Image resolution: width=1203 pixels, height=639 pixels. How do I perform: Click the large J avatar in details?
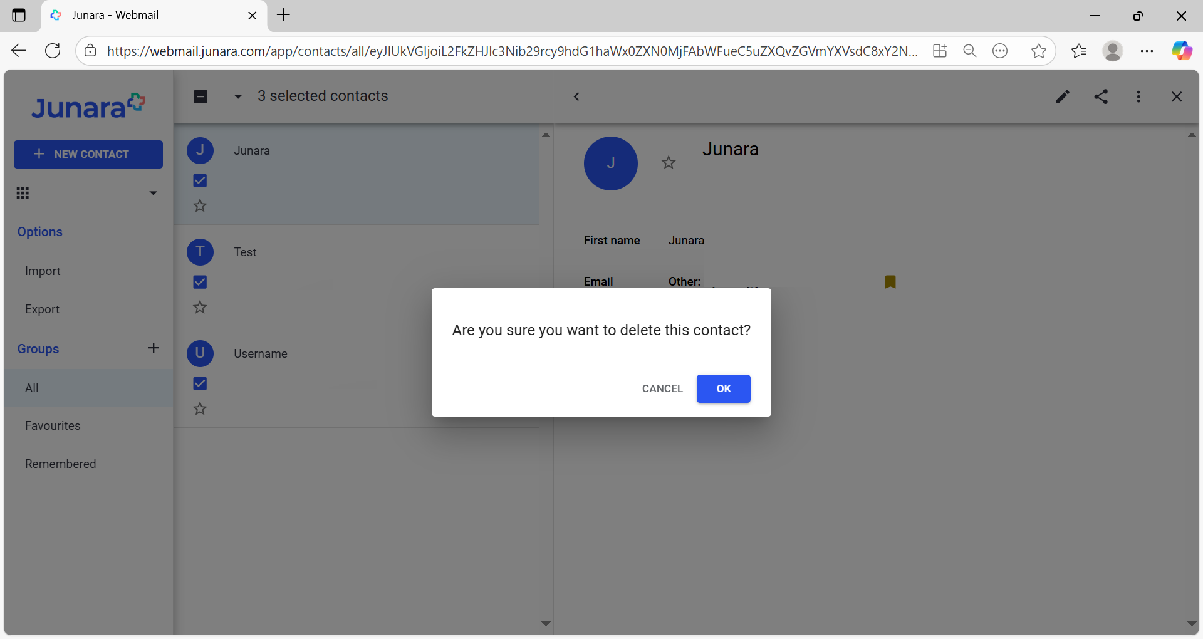(611, 164)
